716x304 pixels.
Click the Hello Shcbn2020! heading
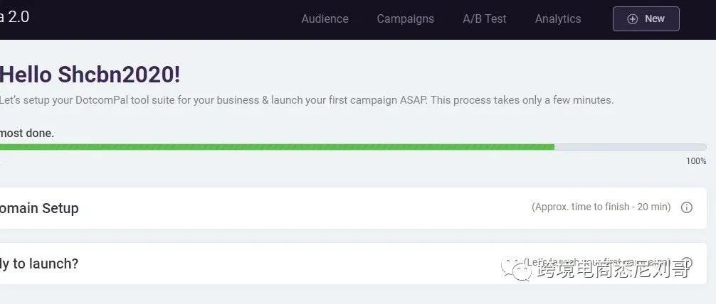(90, 75)
